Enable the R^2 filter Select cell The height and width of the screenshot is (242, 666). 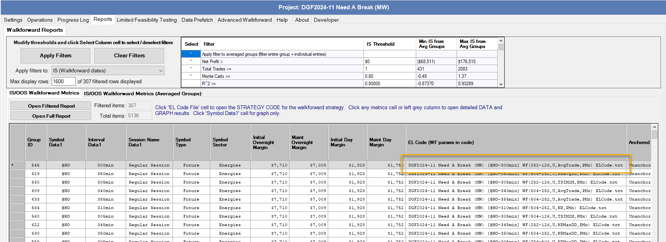pos(191,84)
